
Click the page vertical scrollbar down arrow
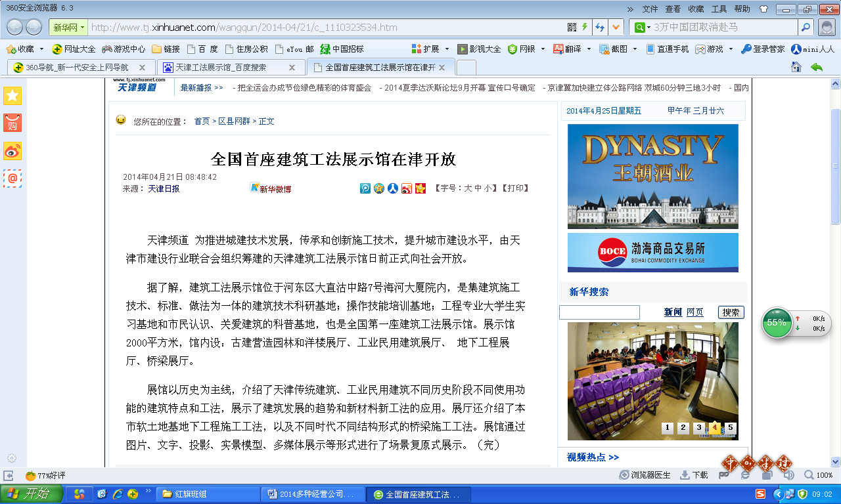point(835,461)
